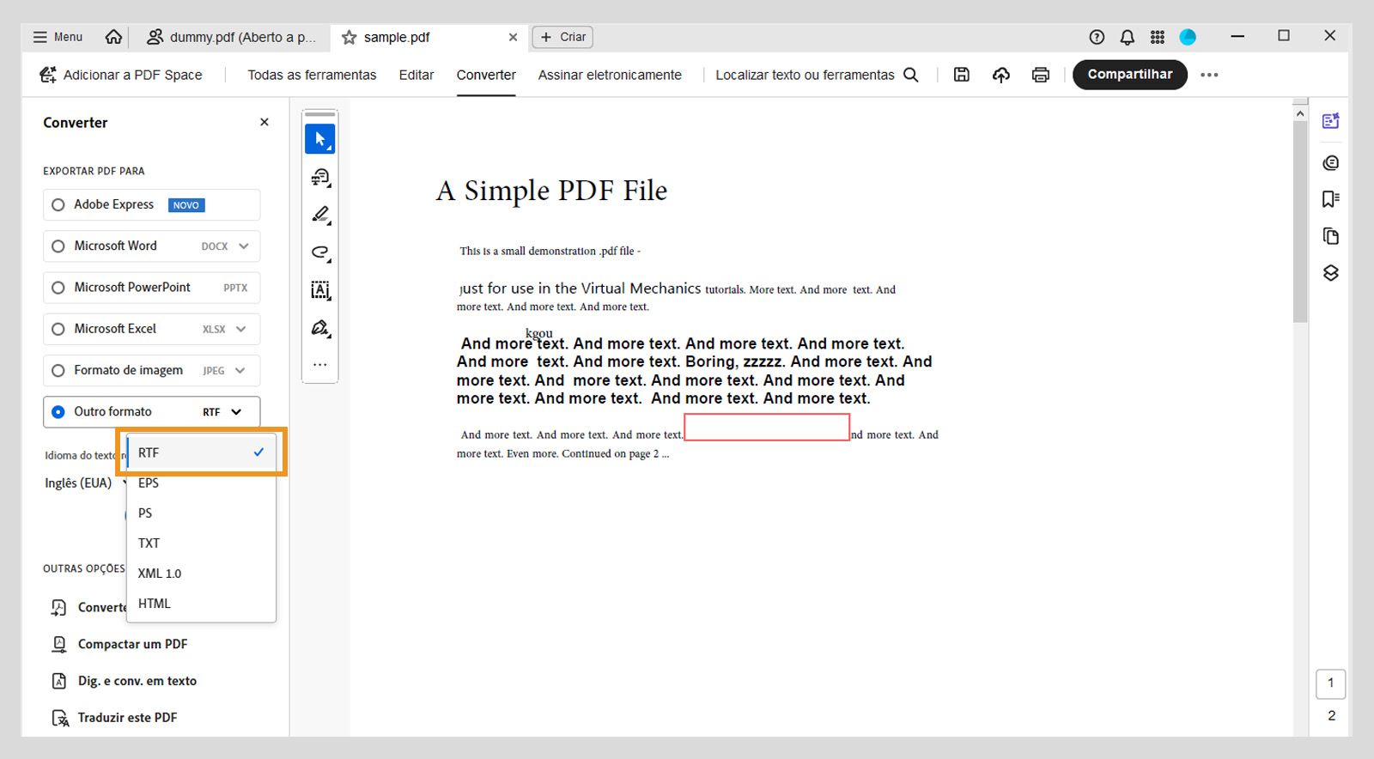Open the Help question mark icon
Viewport: 1374px width, 759px height.
pos(1097,37)
